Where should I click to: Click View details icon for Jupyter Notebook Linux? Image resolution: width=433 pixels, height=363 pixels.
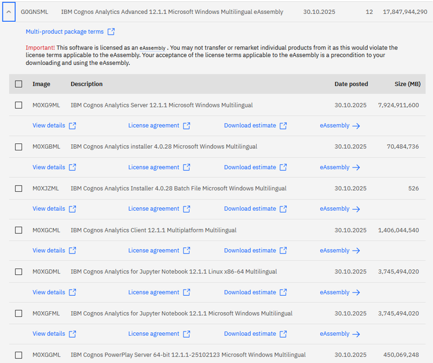tap(72, 292)
